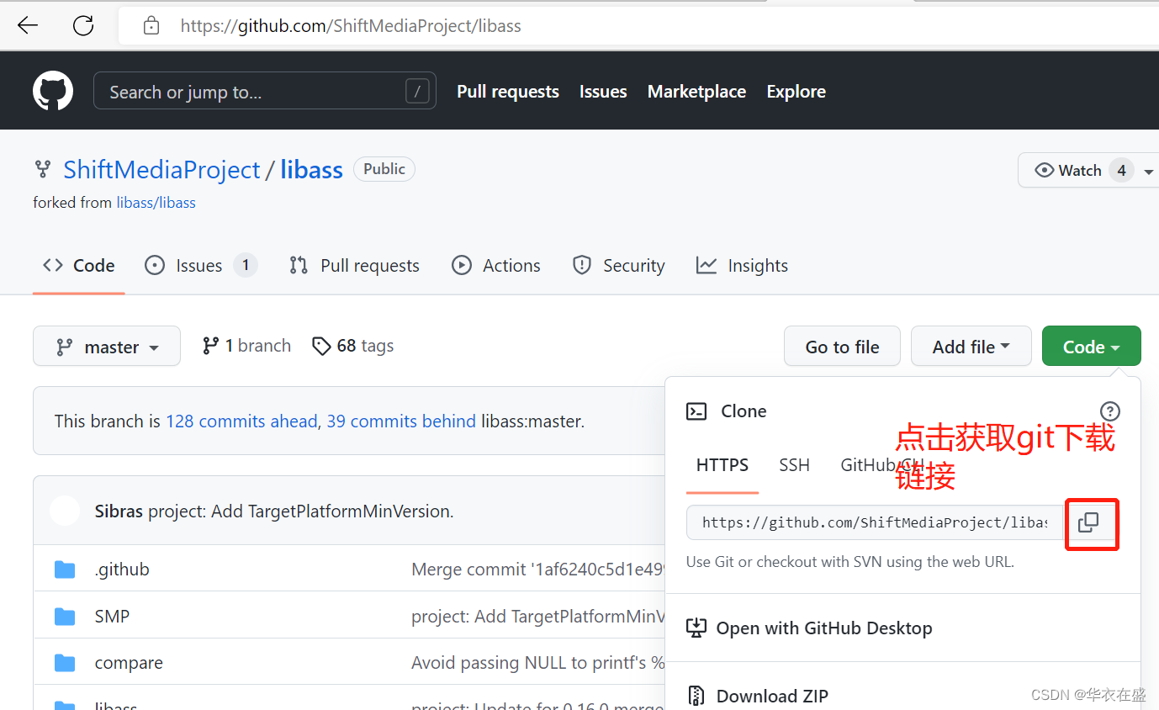Open Marketplace in top navigation
This screenshot has height=710, width=1159.
point(696,92)
